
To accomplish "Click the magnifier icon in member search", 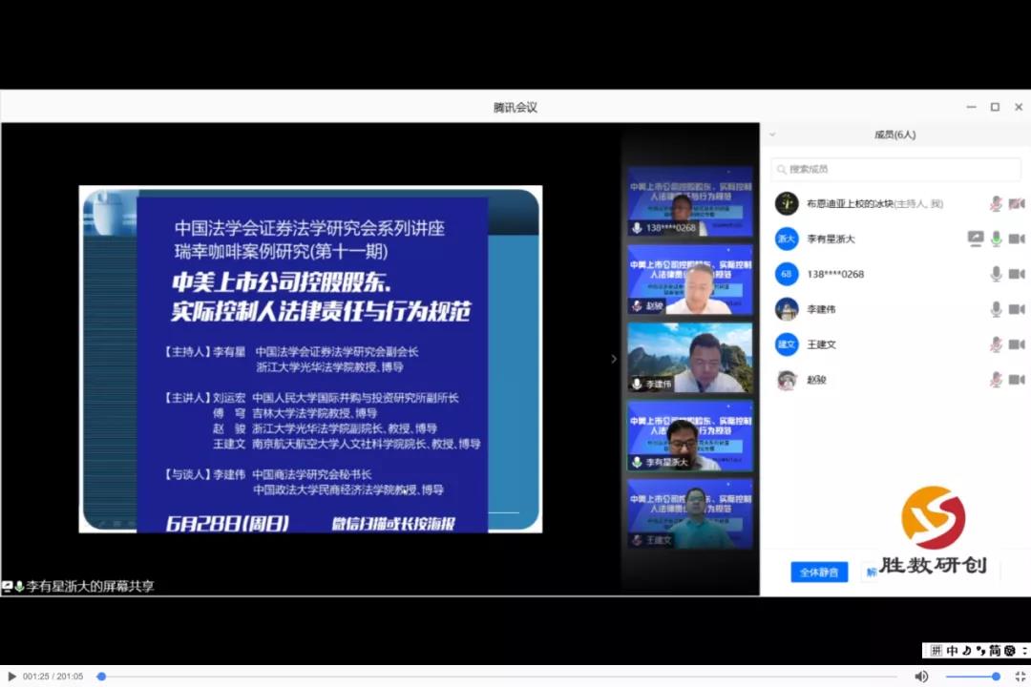I will coord(781,170).
